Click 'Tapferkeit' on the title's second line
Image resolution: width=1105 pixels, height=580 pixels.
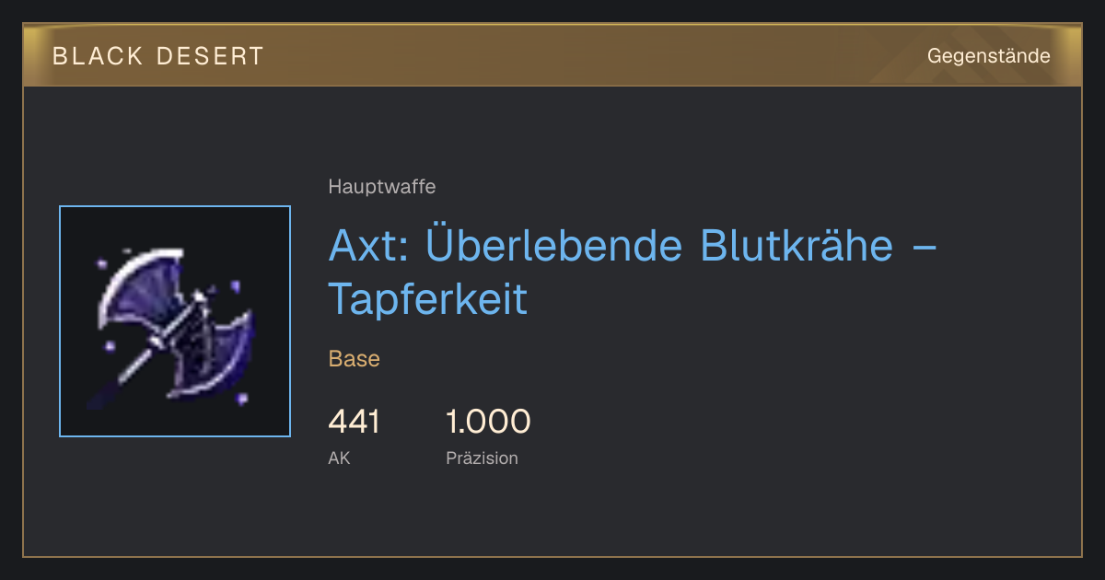coord(428,299)
